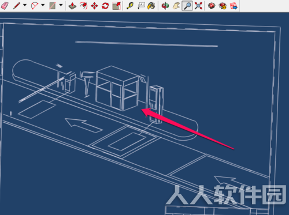This screenshot has height=215, width=289.
Task: Expand the Rectangle shape dropdown arrow
Action: click(x=61, y=5)
